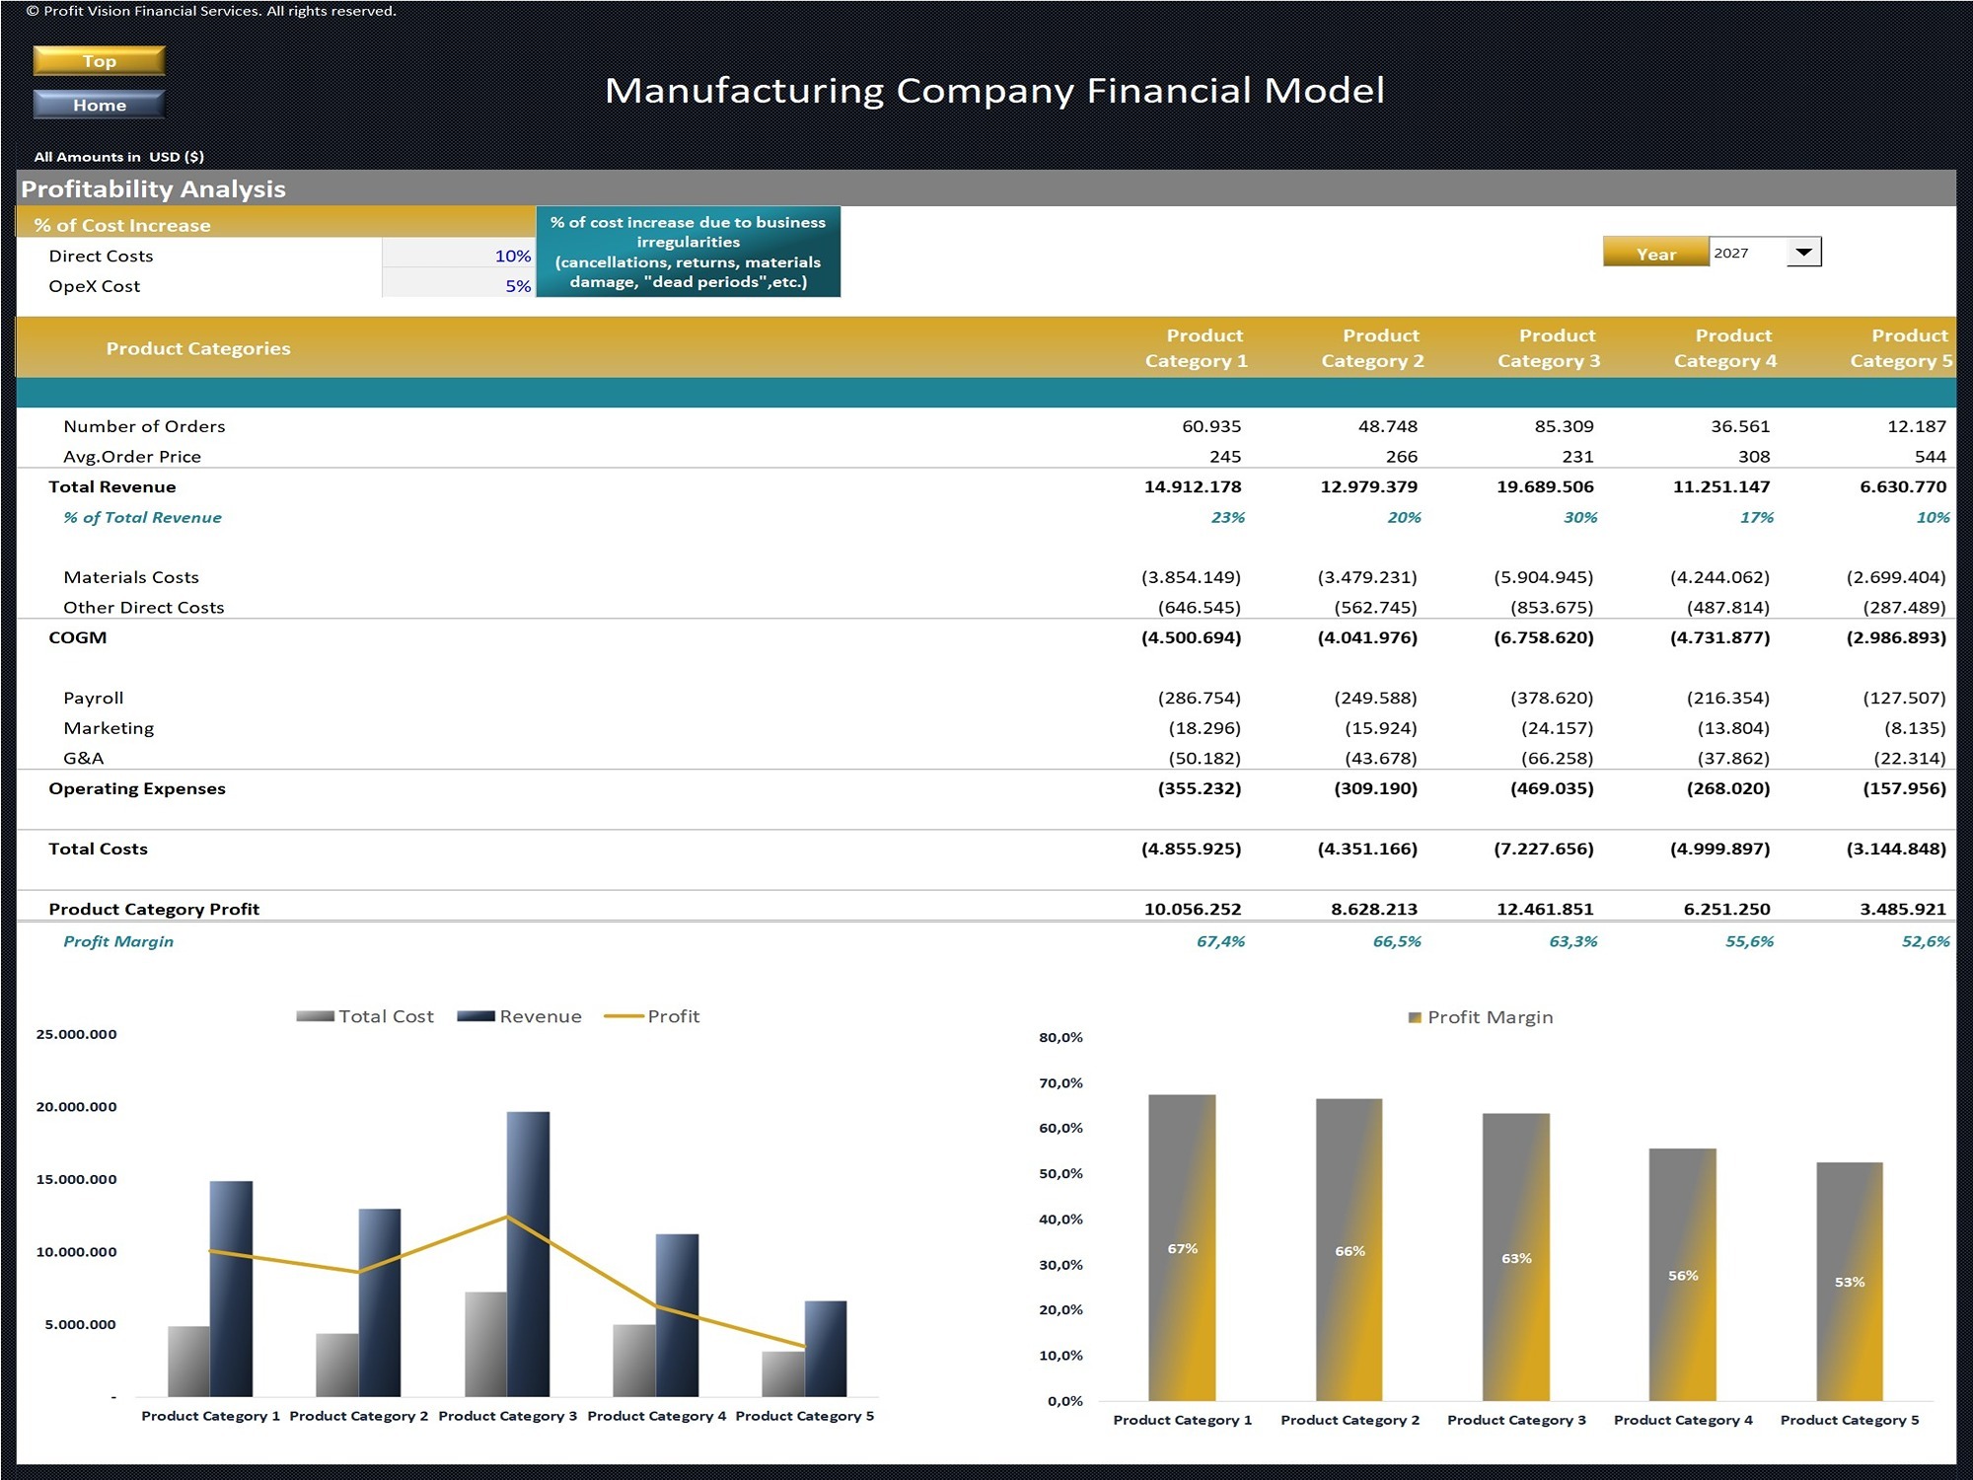Edit the Direct Costs 10% cell
1973x1480 pixels.
[x=459, y=256]
